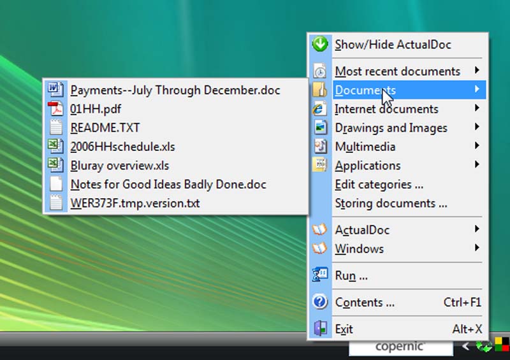The image size is (510, 360).
Task: Click the Excel icon for 2006HHschedule.xls
Action: click(56, 147)
